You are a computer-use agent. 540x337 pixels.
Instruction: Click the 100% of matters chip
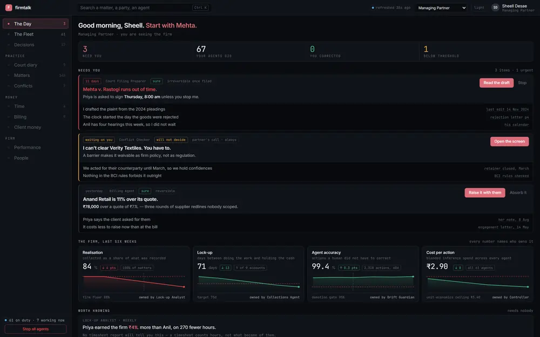coord(137,268)
